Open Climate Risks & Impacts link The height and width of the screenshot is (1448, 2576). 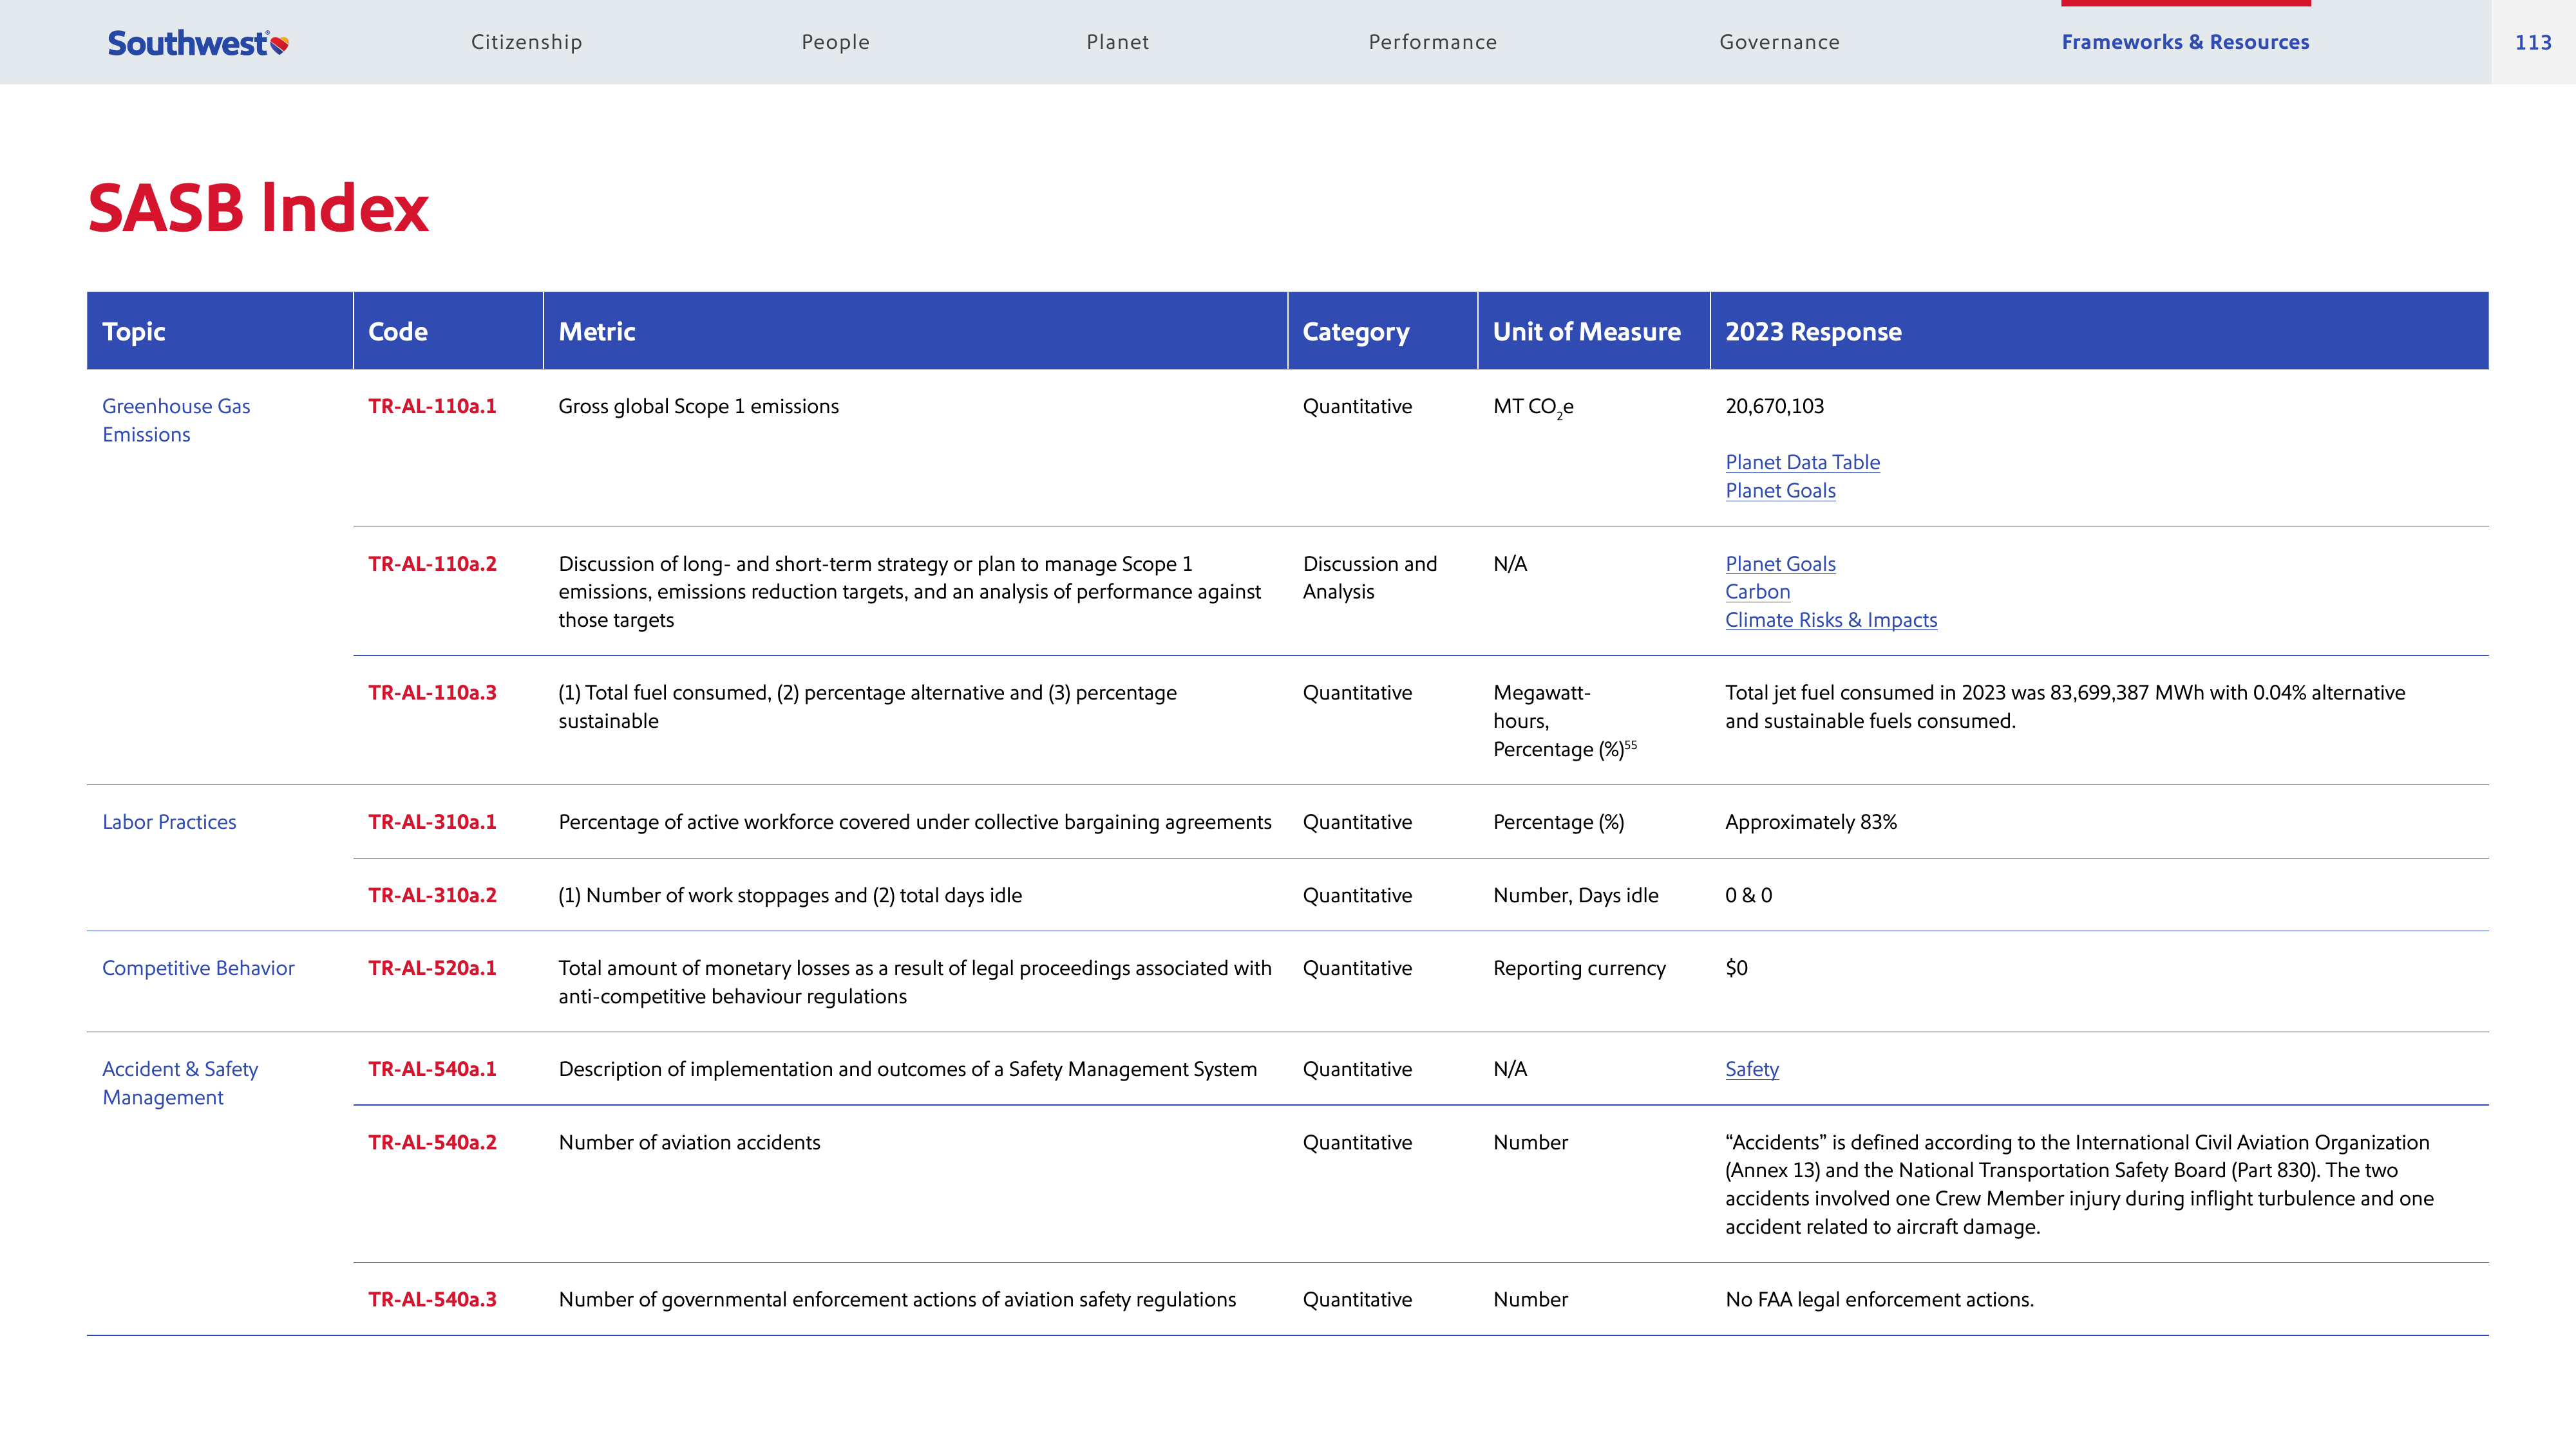tap(1831, 620)
